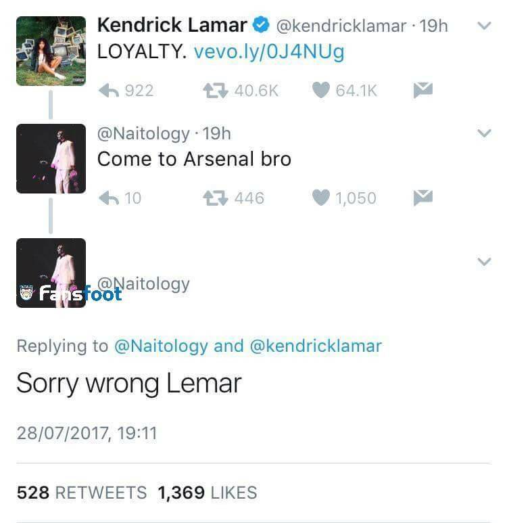The width and height of the screenshot is (507, 523).
Task: Retweet Kendrick Lamar's LOYALTY tweet
Action: coord(215,90)
